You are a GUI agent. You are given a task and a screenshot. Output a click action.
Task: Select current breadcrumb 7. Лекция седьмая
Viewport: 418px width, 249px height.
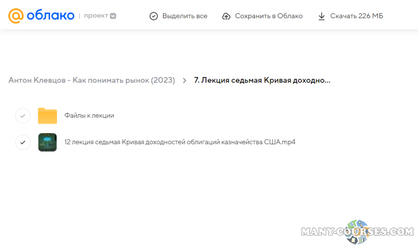(262, 80)
